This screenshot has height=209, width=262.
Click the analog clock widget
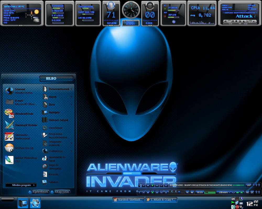pyautogui.click(x=131, y=10)
